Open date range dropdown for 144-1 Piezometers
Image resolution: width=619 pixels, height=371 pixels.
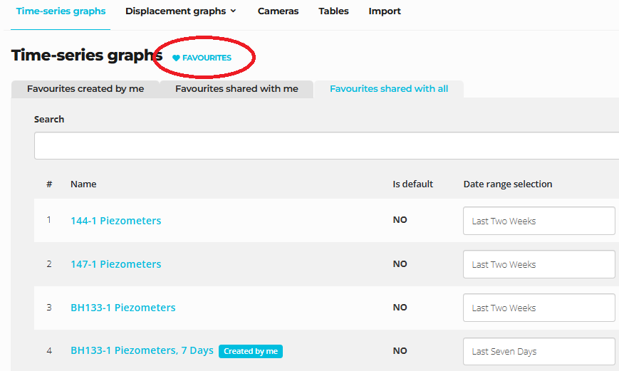[x=539, y=221]
